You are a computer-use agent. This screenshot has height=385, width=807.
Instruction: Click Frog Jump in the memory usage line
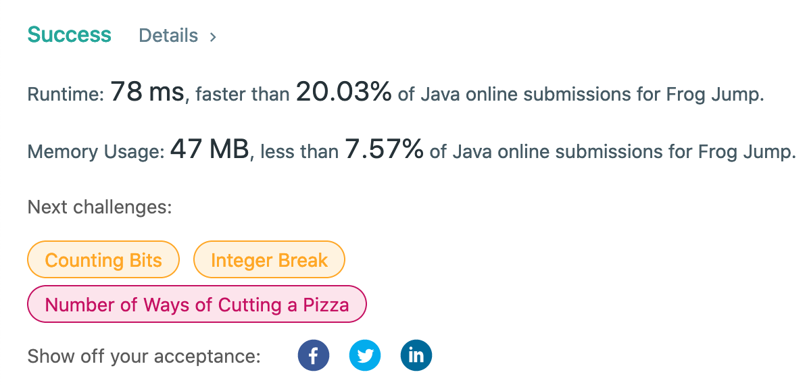744,152
